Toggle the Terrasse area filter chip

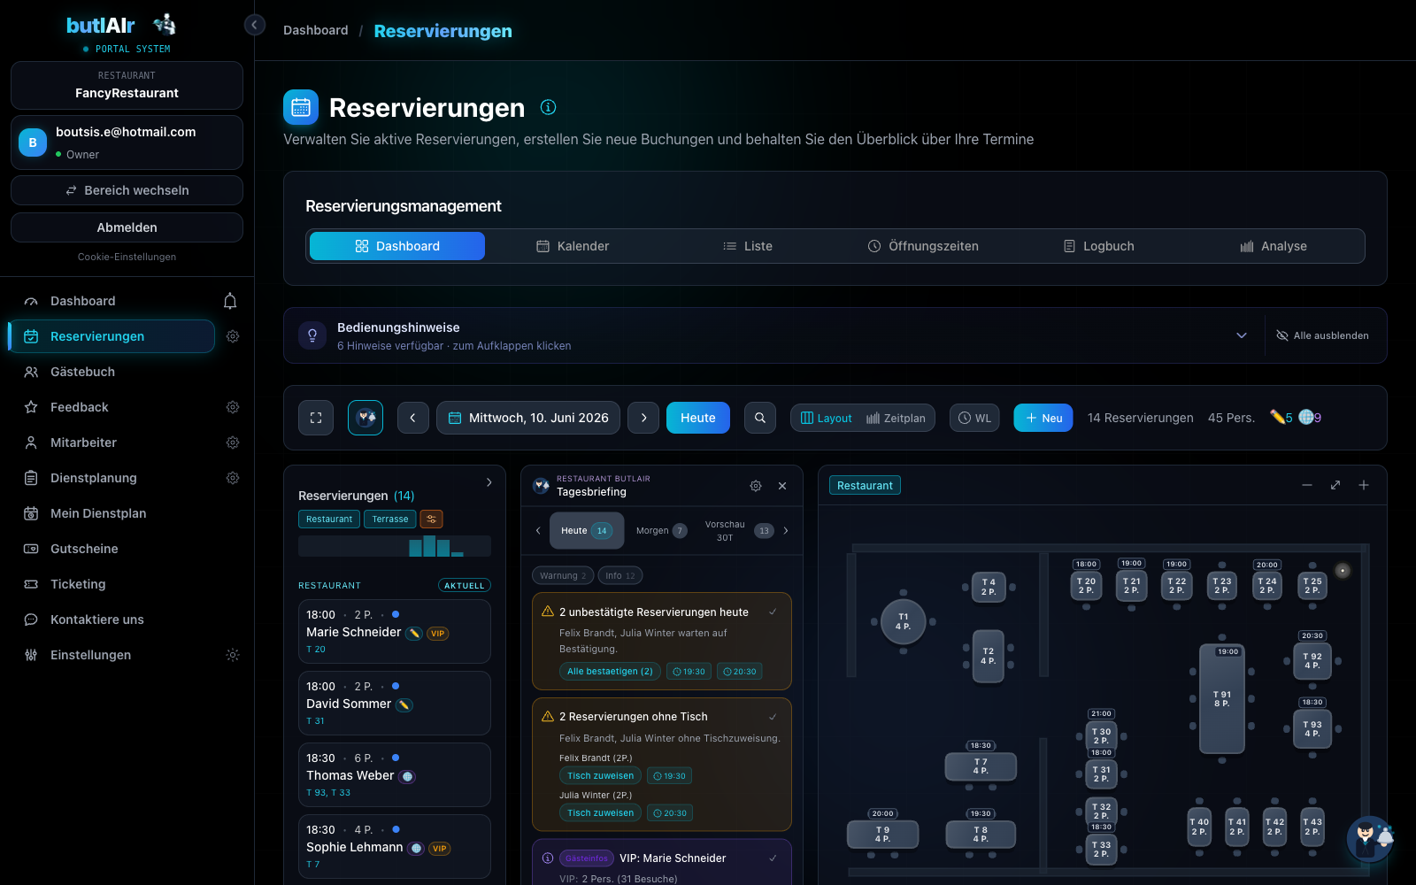click(390, 519)
